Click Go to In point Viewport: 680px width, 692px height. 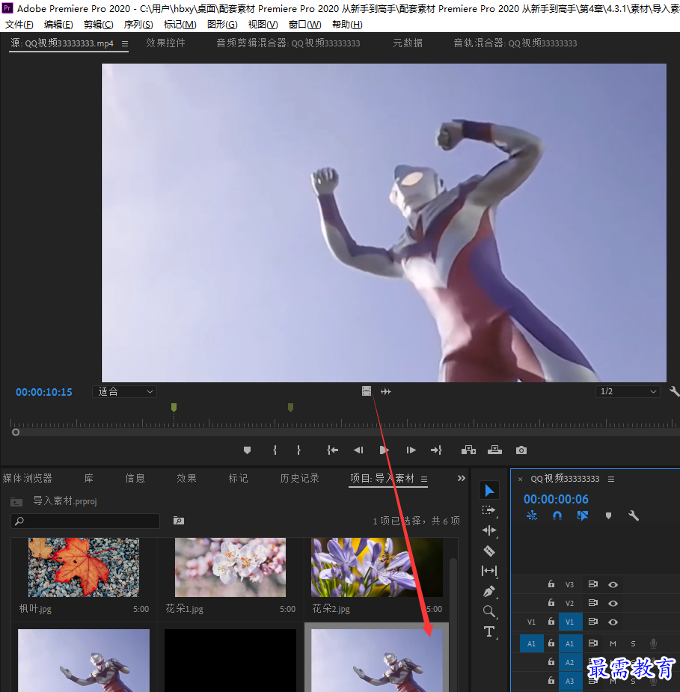click(x=333, y=450)
